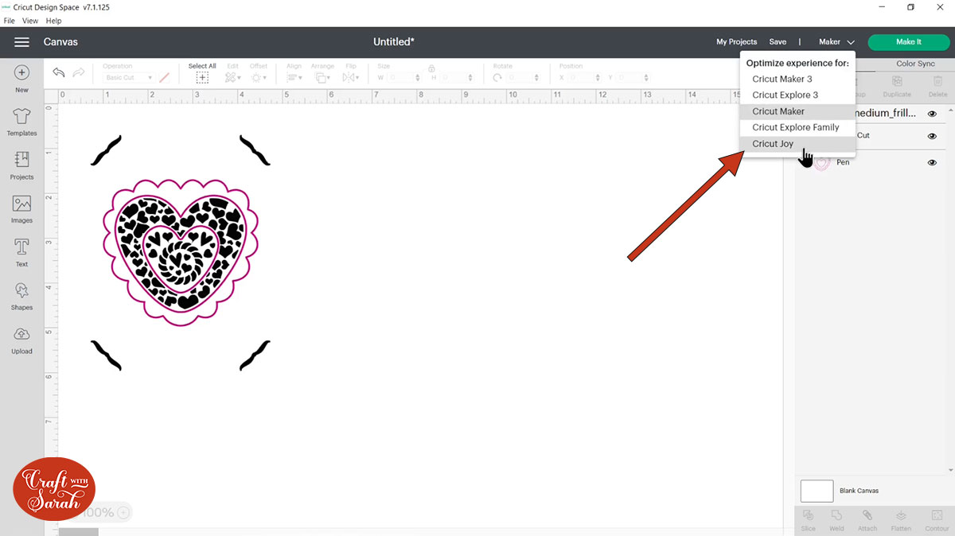Click the Pen layer heart thumbnail
The image size is (955, 536).
coord(822,162)
